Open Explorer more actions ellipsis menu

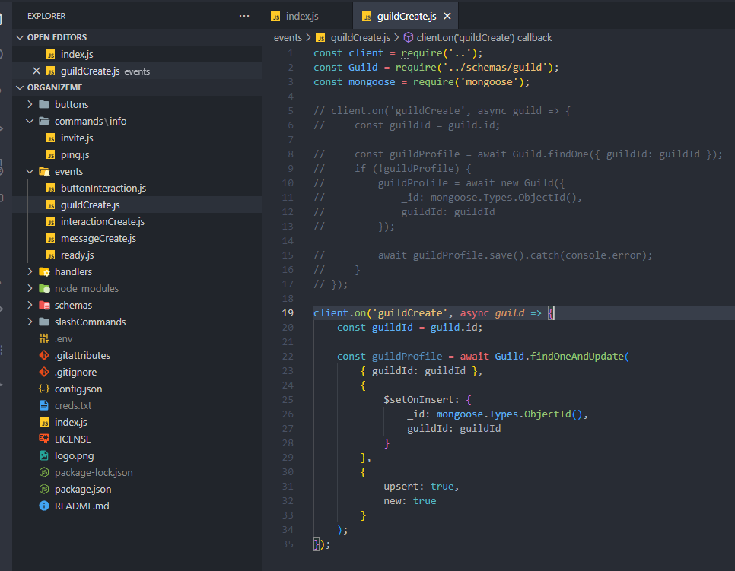click(243, 16)
